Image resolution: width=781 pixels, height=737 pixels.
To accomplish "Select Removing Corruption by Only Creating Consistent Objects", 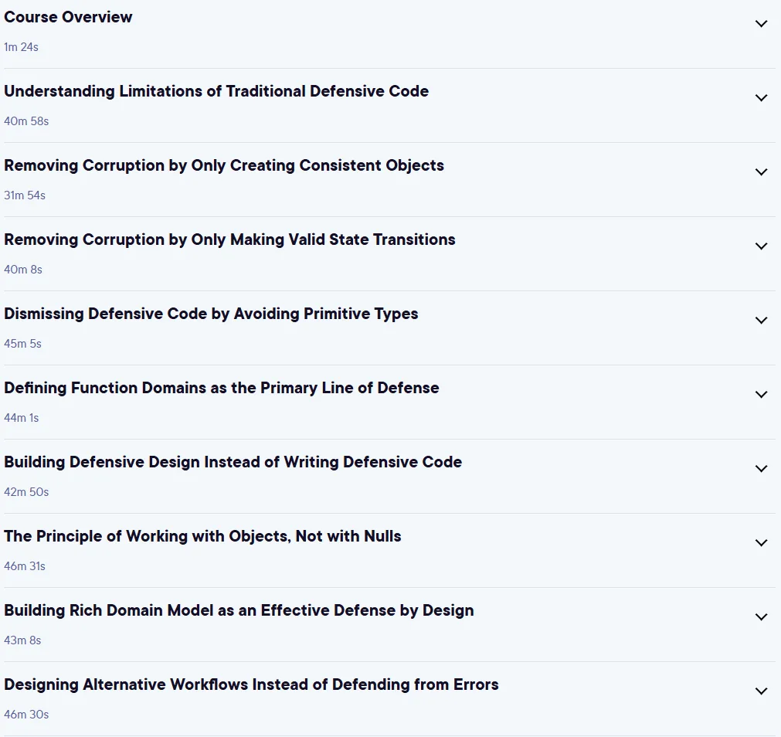I will click(x=224, y=165).
